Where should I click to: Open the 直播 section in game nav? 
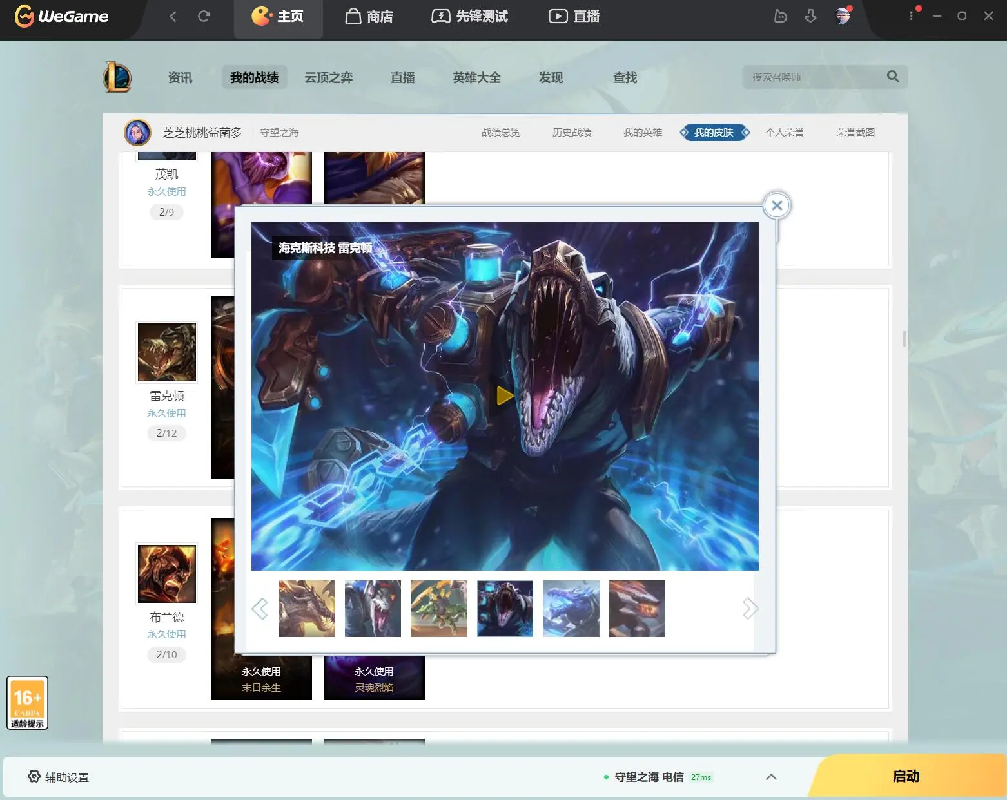403,77
